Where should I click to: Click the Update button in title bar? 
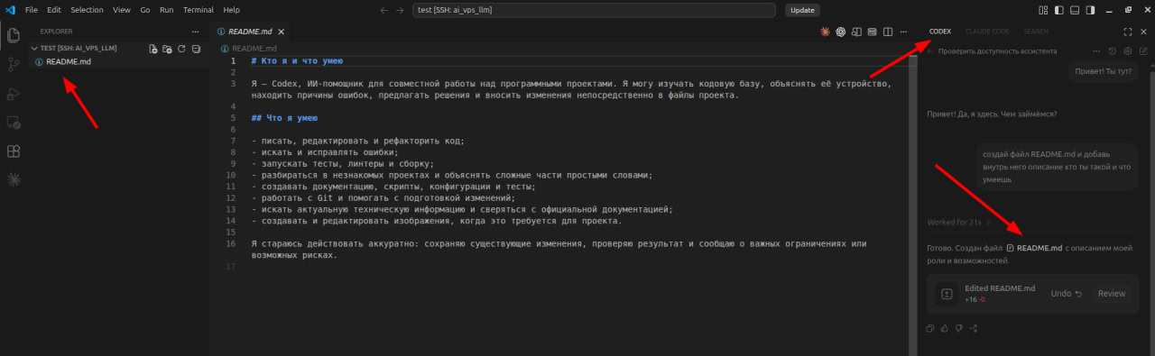point(801,10)
